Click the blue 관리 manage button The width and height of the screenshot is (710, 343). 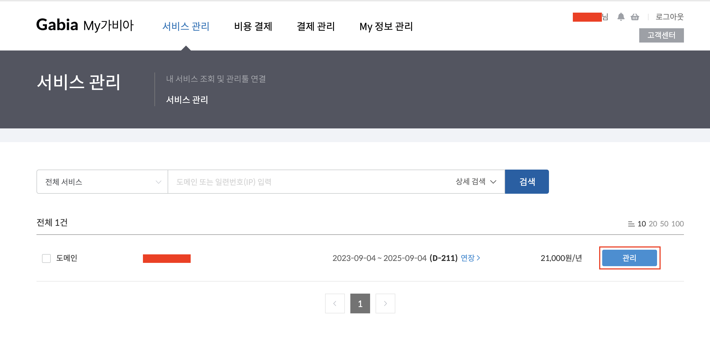click(630, 258)
